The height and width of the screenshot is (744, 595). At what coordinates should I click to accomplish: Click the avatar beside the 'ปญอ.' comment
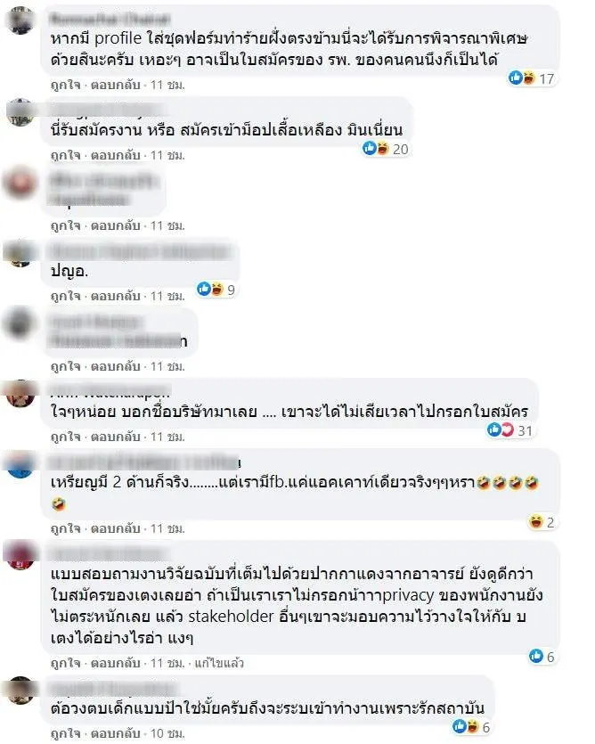click(x=19, y=254)
